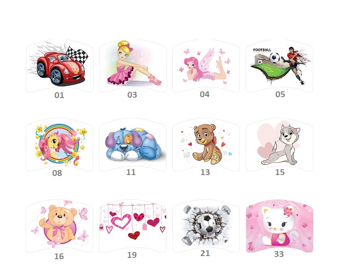Choose the ballerina design 03
The width and height of the screenshot is (360, 270).
tap(133, 66)
